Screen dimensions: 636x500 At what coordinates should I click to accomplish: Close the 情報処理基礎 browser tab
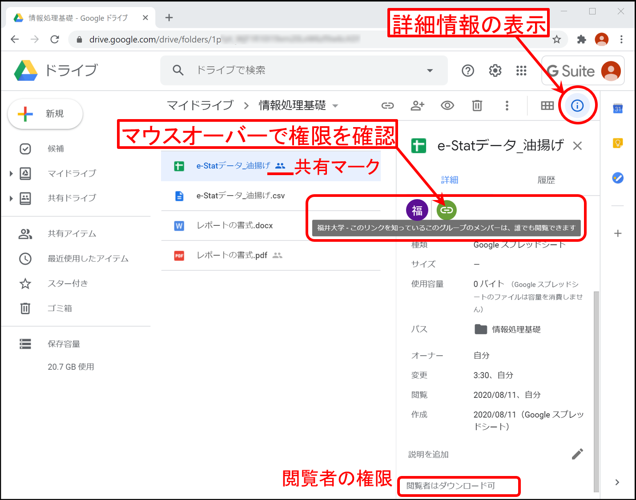pyautogui.click(x=145, y=18)
